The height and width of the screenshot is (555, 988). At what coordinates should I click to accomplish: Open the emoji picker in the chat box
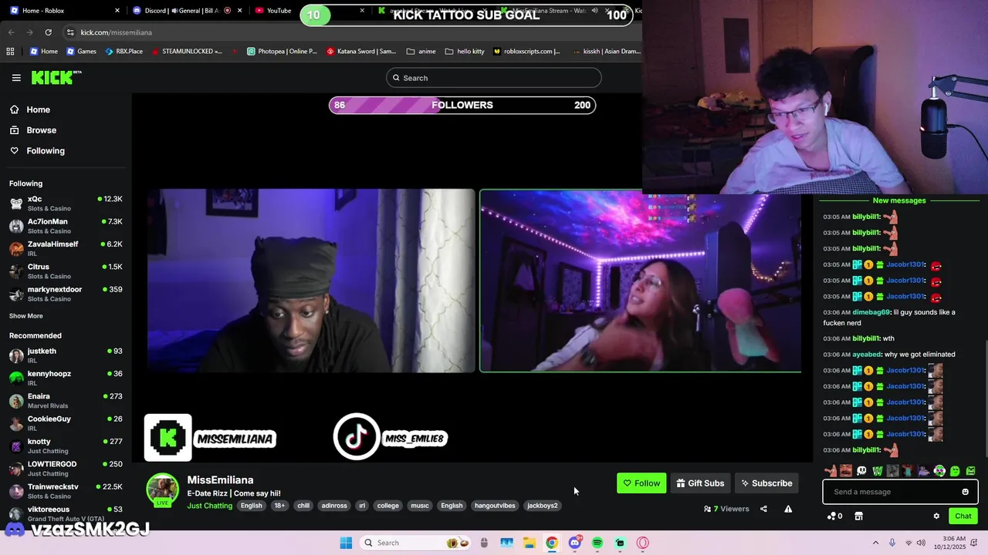pos(965,492)
